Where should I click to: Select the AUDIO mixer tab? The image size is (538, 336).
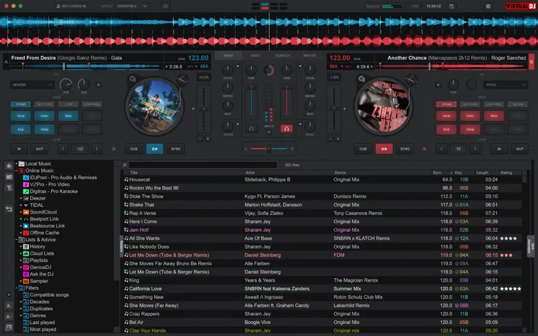tap(228, 56)
